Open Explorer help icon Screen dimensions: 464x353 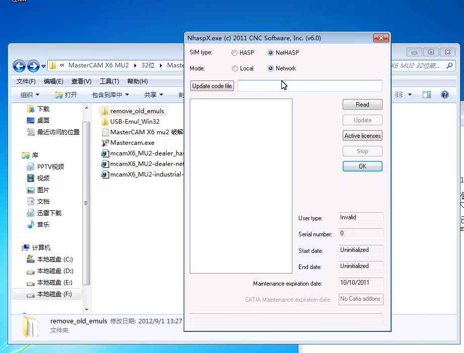click(x=445, y=95)
